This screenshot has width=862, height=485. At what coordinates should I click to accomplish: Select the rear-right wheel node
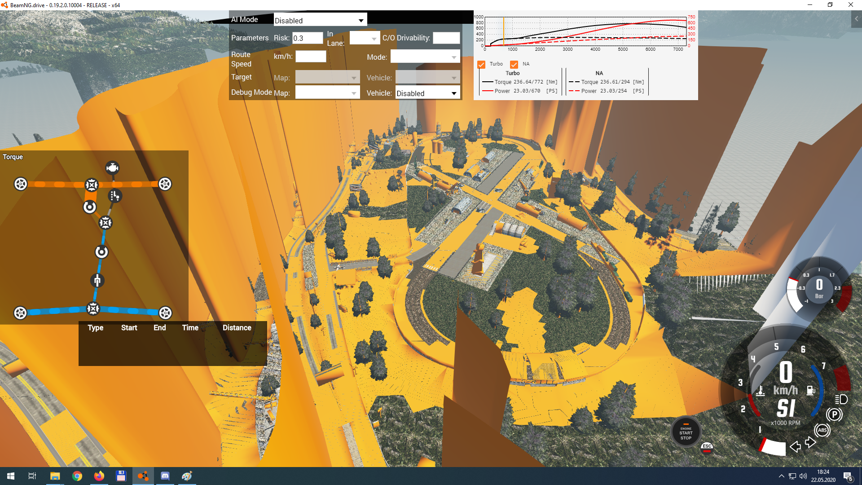coord(165,313)
